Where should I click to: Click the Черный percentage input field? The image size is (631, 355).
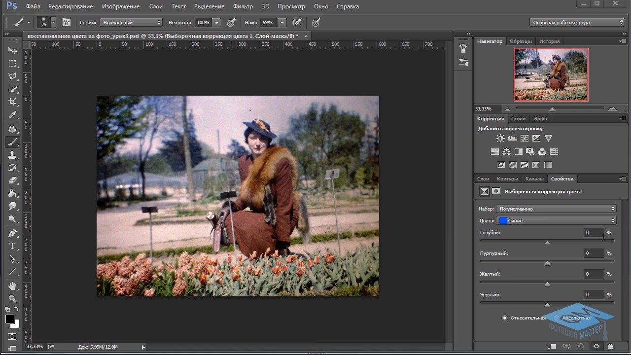click(x=594, y=294)
